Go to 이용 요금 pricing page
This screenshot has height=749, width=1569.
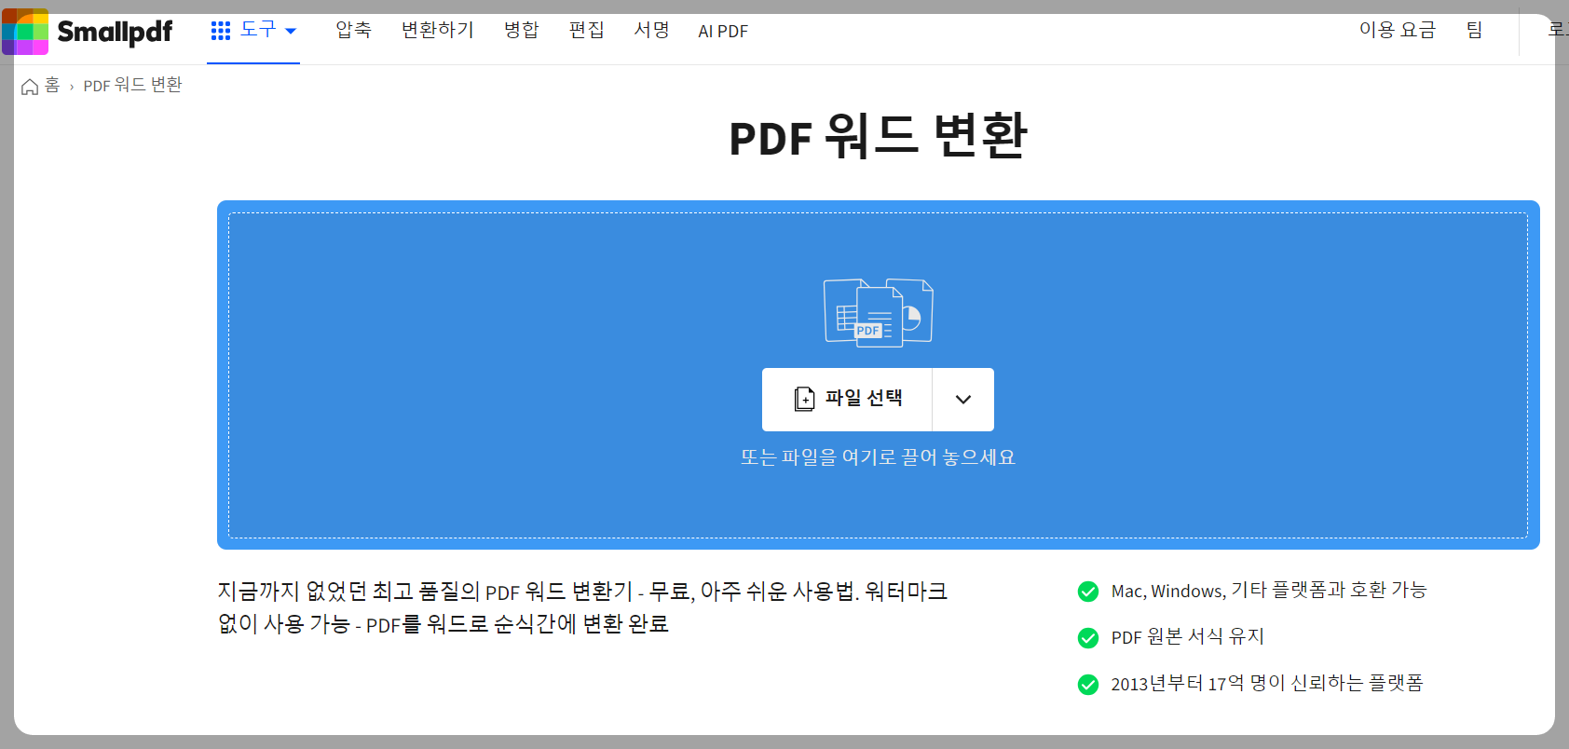pyautogui.click(x=1398, y=31)
